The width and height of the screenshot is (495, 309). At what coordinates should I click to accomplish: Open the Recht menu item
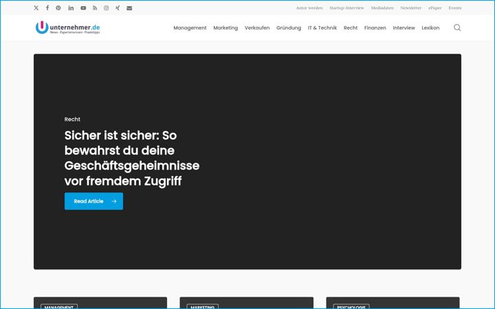pyautogui.click(x=351, y=27)
